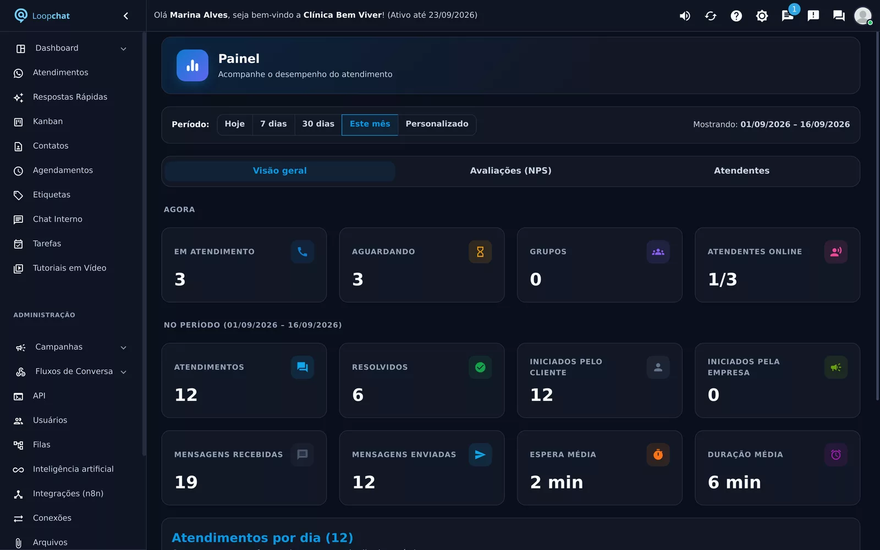
Task: Select the Hoje period filter
Action: [235, 124]
